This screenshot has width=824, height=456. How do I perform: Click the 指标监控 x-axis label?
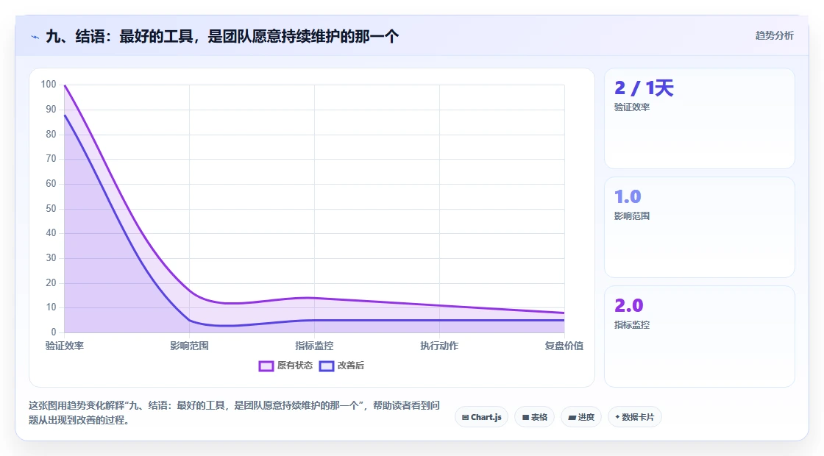coord(314,346)
